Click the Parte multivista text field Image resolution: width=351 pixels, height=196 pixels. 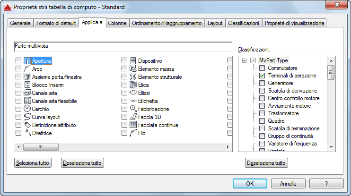pyautogui.click(x=122, y=46)
